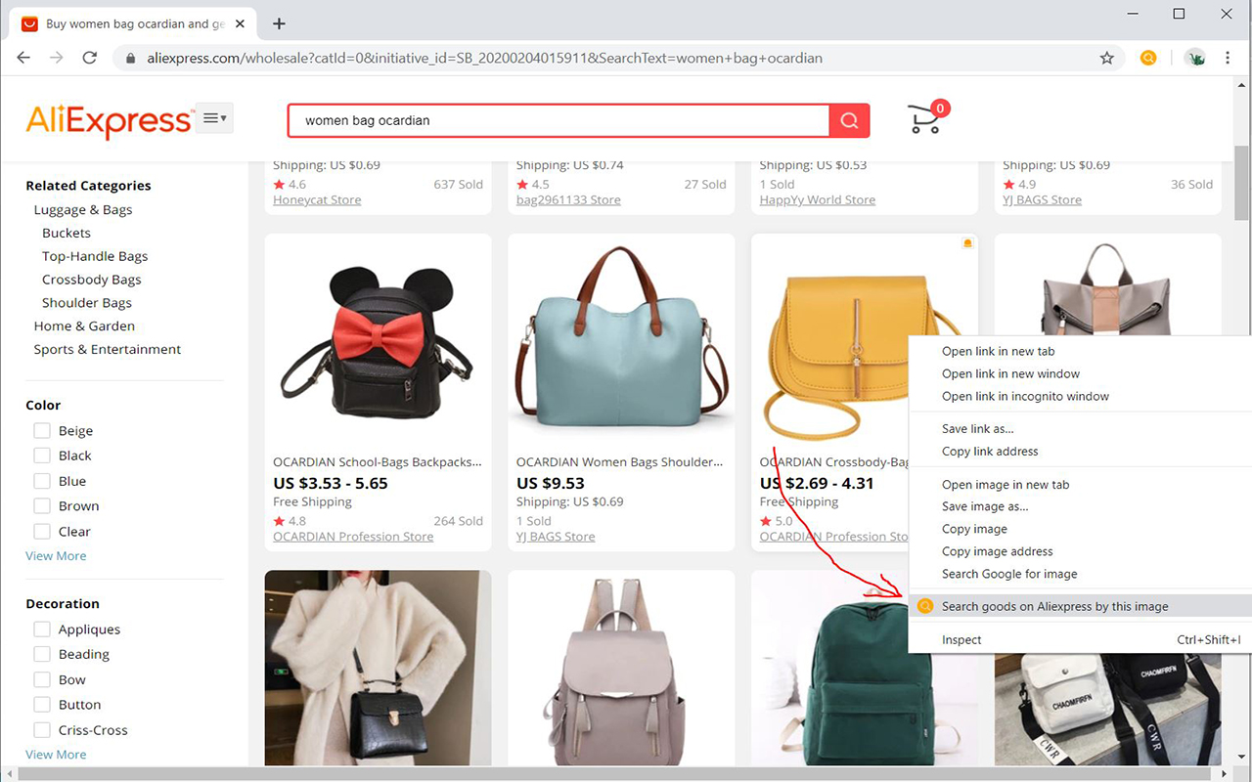Click the browser address bar URL
Viewport: 1252px width, 782px height.
click(x=484, y=58)
